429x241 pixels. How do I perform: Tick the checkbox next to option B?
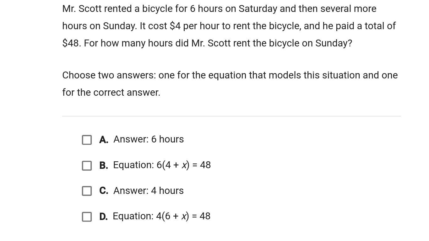[x=87, y=165]
